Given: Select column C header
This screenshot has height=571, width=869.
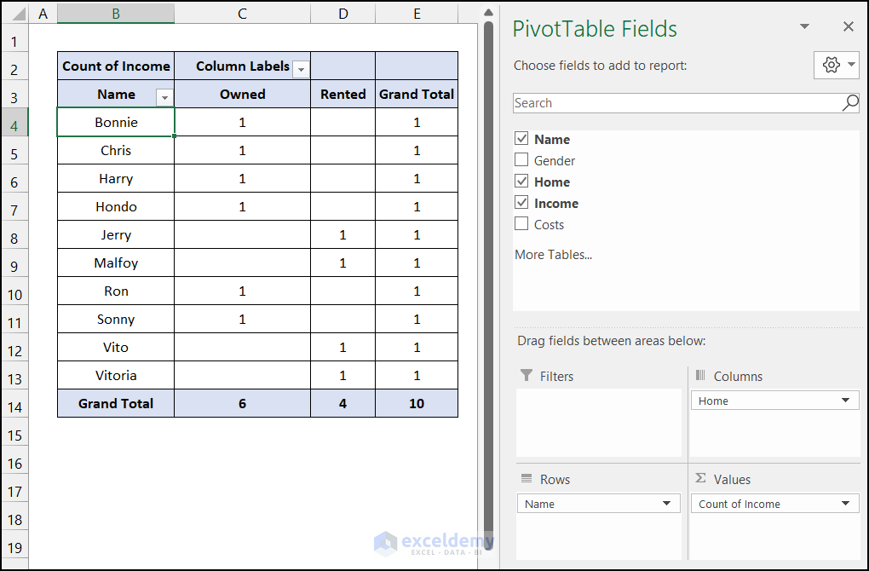Looking at the screenshot, I should tap(242, 13).
